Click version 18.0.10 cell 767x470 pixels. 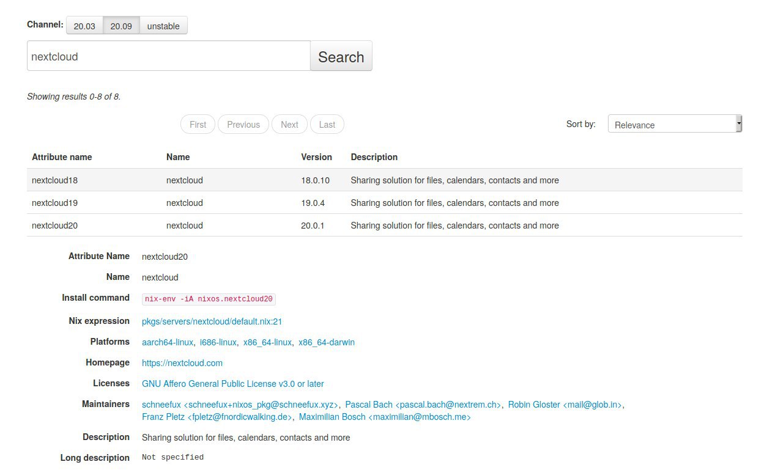[x=315, y=180]
